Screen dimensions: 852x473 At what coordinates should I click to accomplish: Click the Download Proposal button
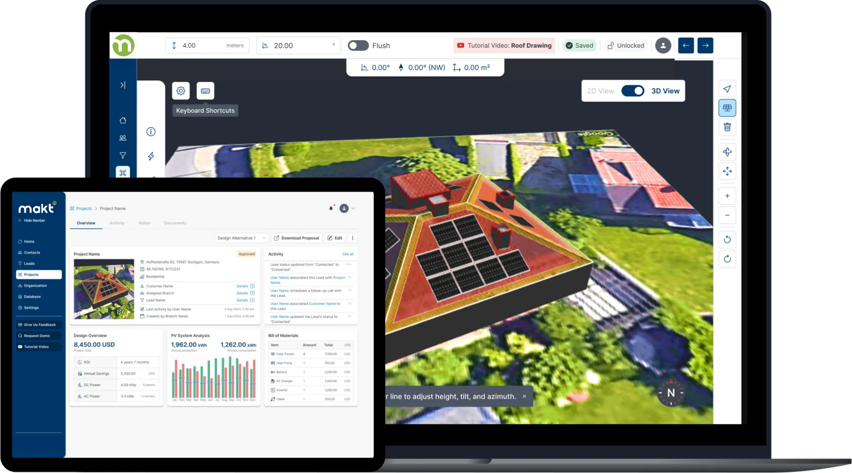[x=296, y=238]
